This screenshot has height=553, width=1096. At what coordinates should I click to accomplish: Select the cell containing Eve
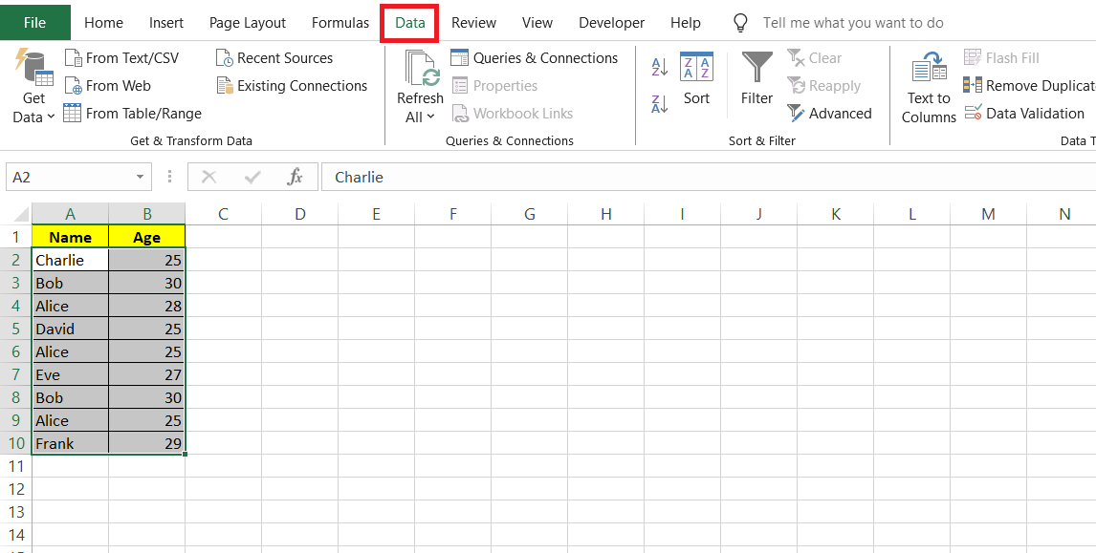(70, 374)
